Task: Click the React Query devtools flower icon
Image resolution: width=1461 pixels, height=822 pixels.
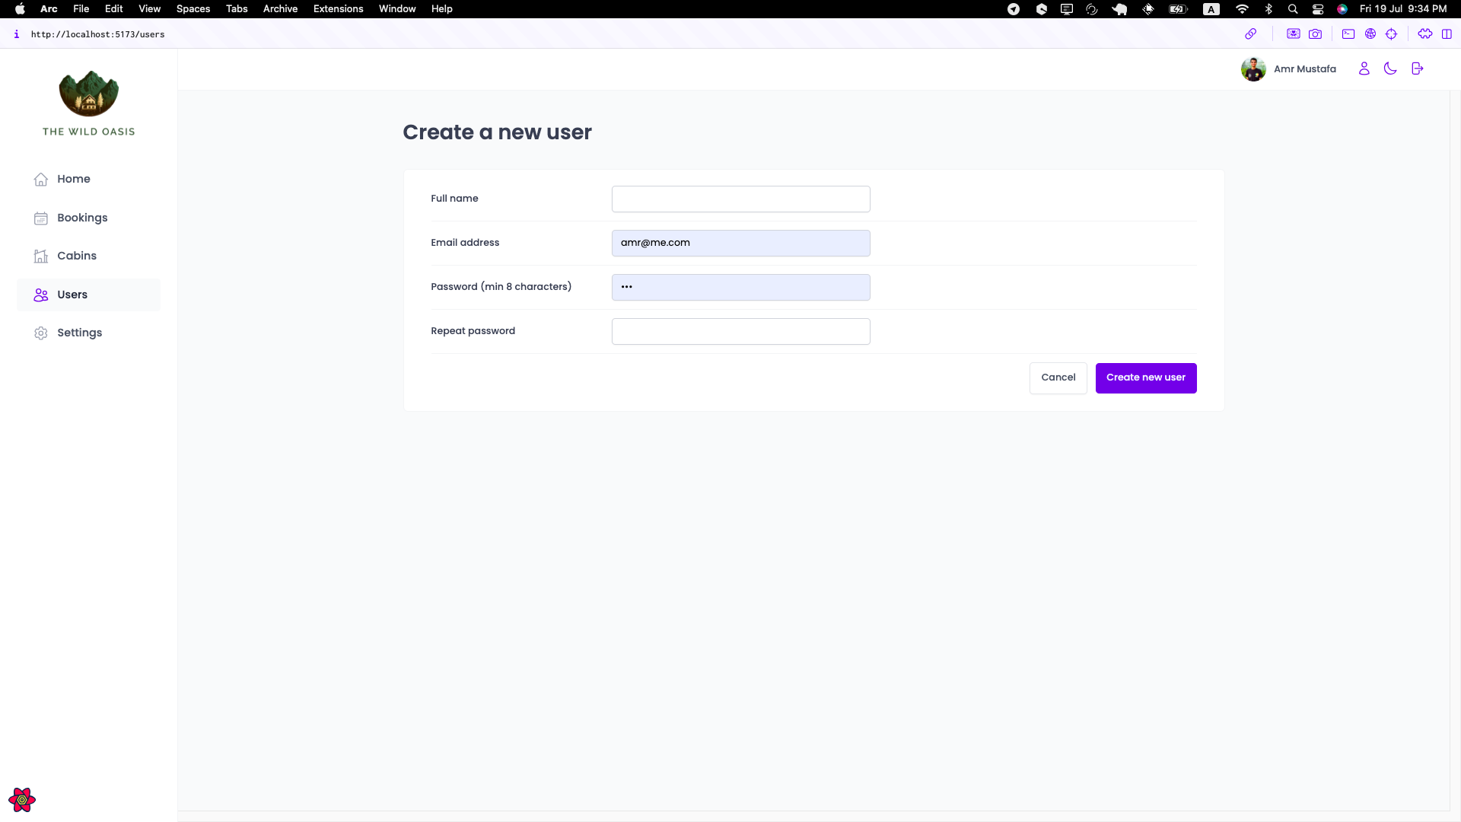Action: coord(22,800)
